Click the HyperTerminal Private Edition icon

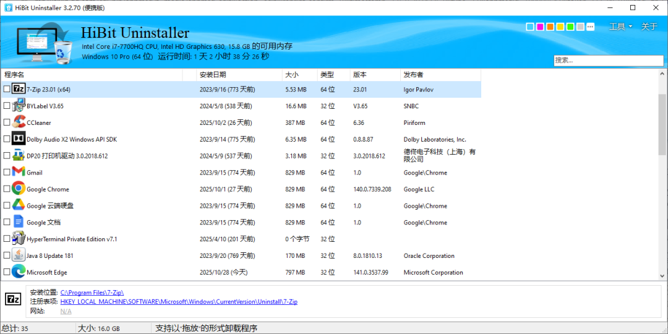(19, 239)
